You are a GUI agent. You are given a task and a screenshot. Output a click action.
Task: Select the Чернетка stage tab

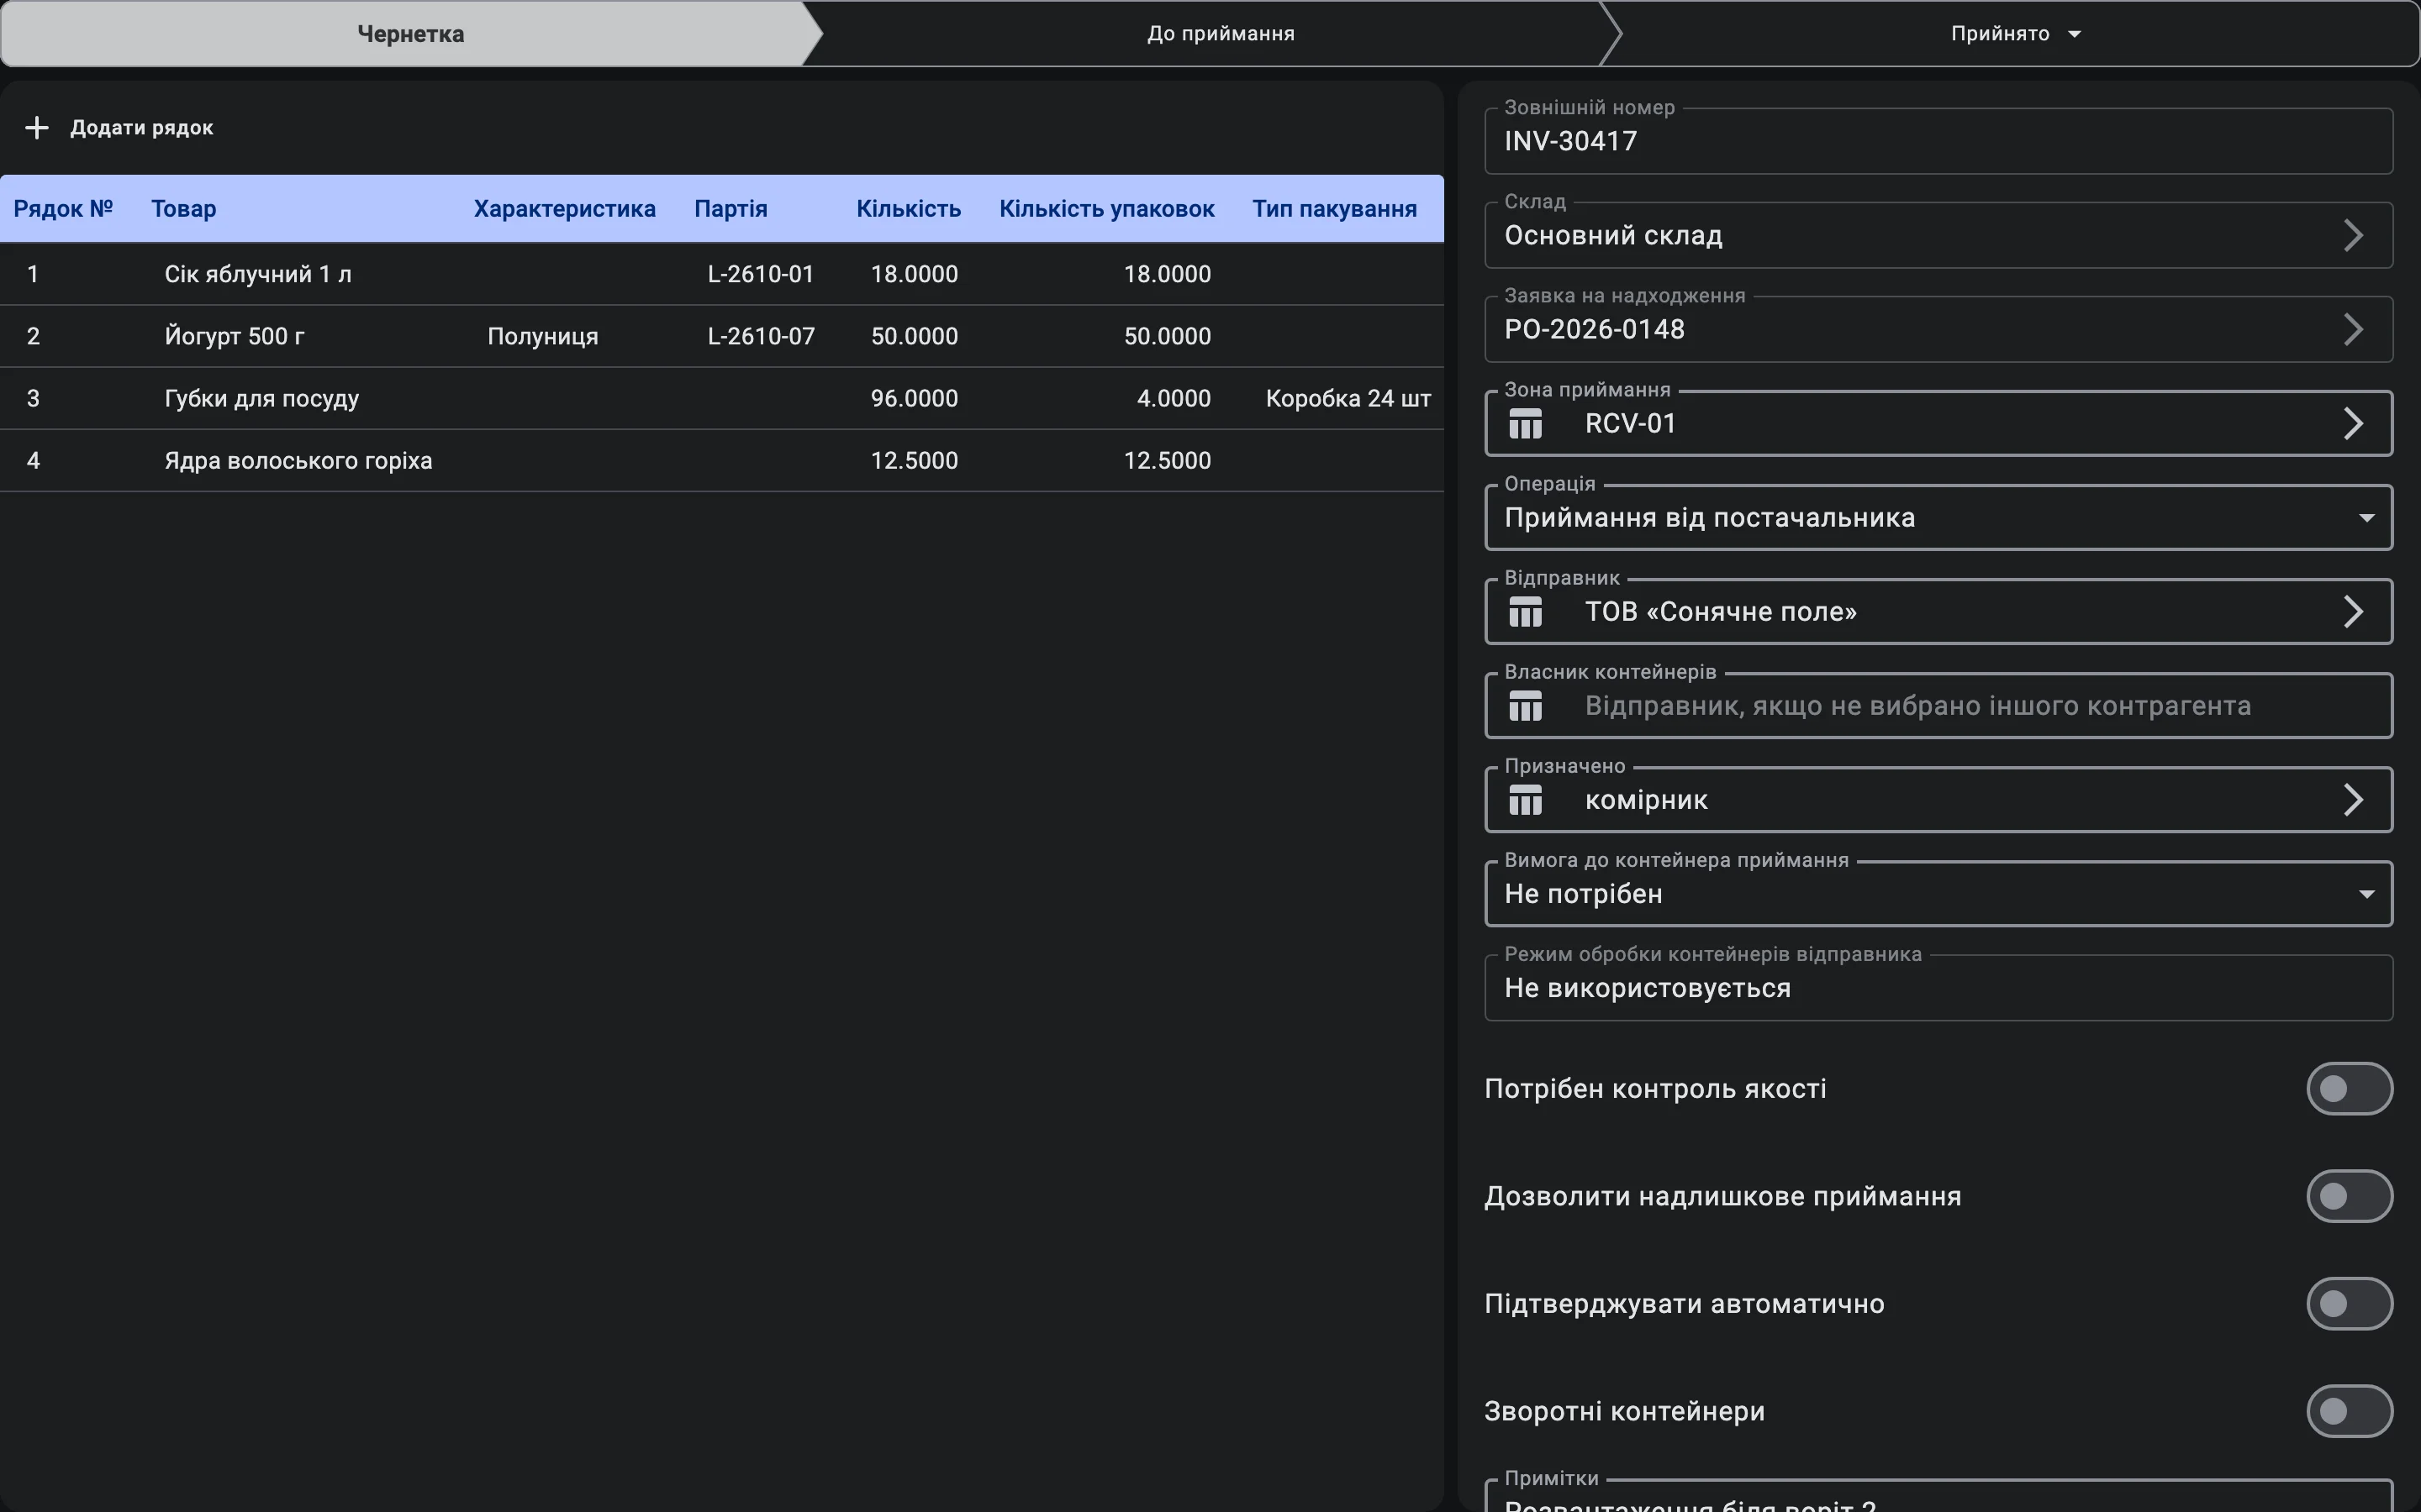point(410,34)
